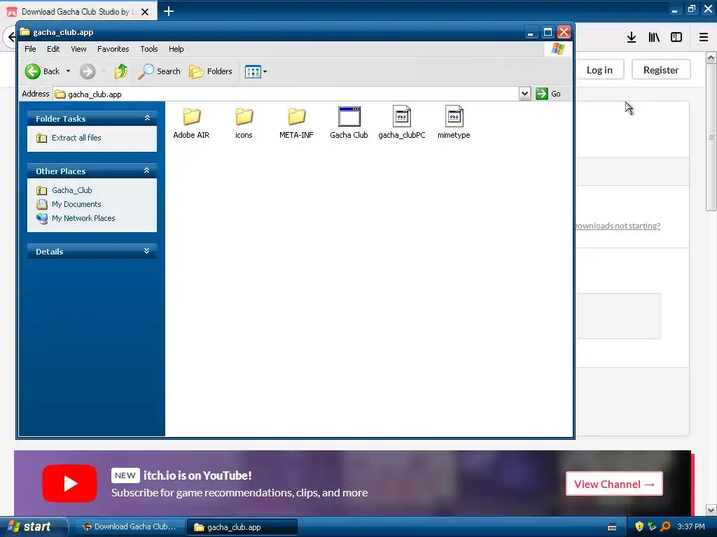The height and width of the screenshot is (537, 717).
Task: Open My Documents link
Action: [x=76, y=204]
